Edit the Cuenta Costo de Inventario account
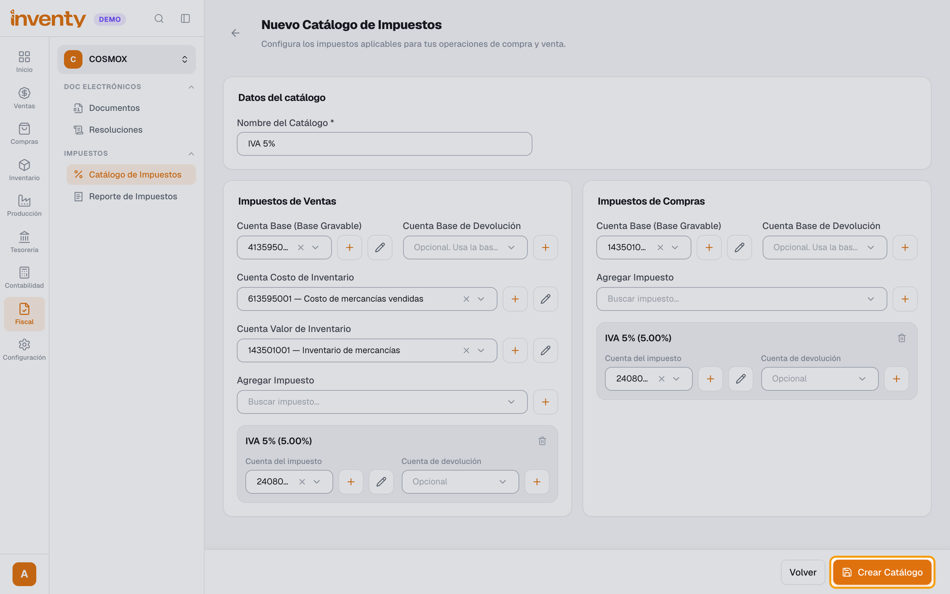 [545, 299]
